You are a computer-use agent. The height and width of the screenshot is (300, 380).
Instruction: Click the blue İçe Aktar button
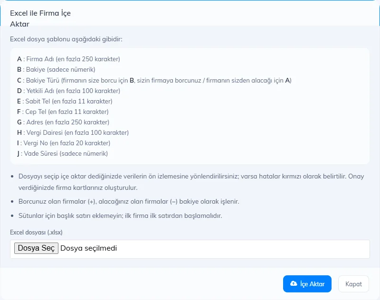[x=307, y=284]
